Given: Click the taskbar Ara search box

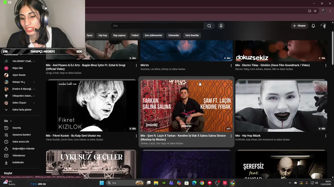Looking at the screenshot, I should click(x=125, y=183).
